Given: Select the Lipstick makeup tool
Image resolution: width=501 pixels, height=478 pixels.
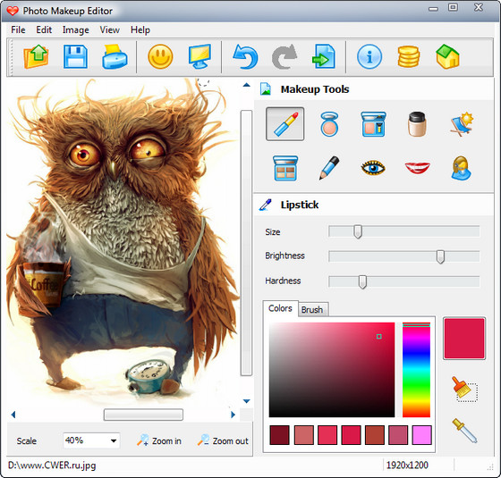Looking at the screenshot, I should click(285, 124).
